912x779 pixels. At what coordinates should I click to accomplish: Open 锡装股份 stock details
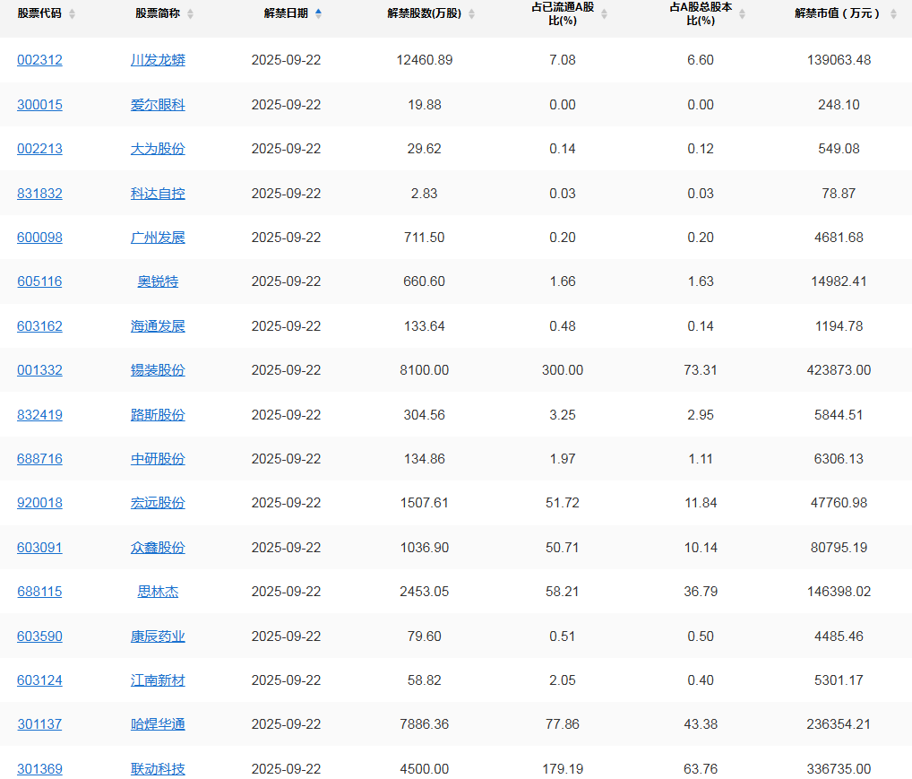pyautogui.click(x=158, y=370)
